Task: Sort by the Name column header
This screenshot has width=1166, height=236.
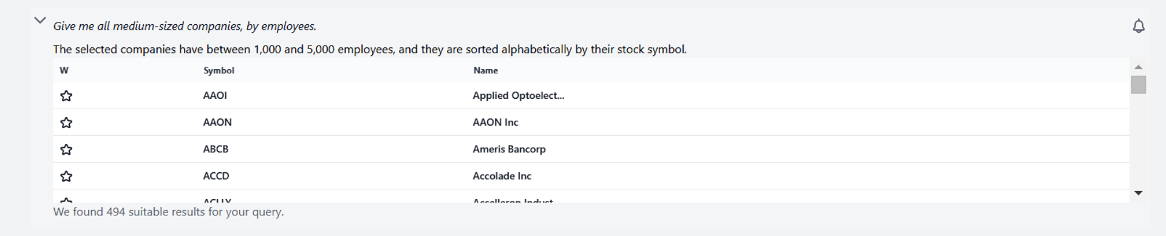Action: pos(485,70)
